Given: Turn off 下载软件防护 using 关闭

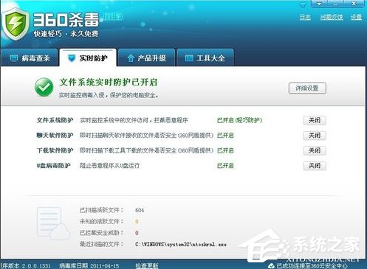Looking at the screenshot, I should point(315,150).
